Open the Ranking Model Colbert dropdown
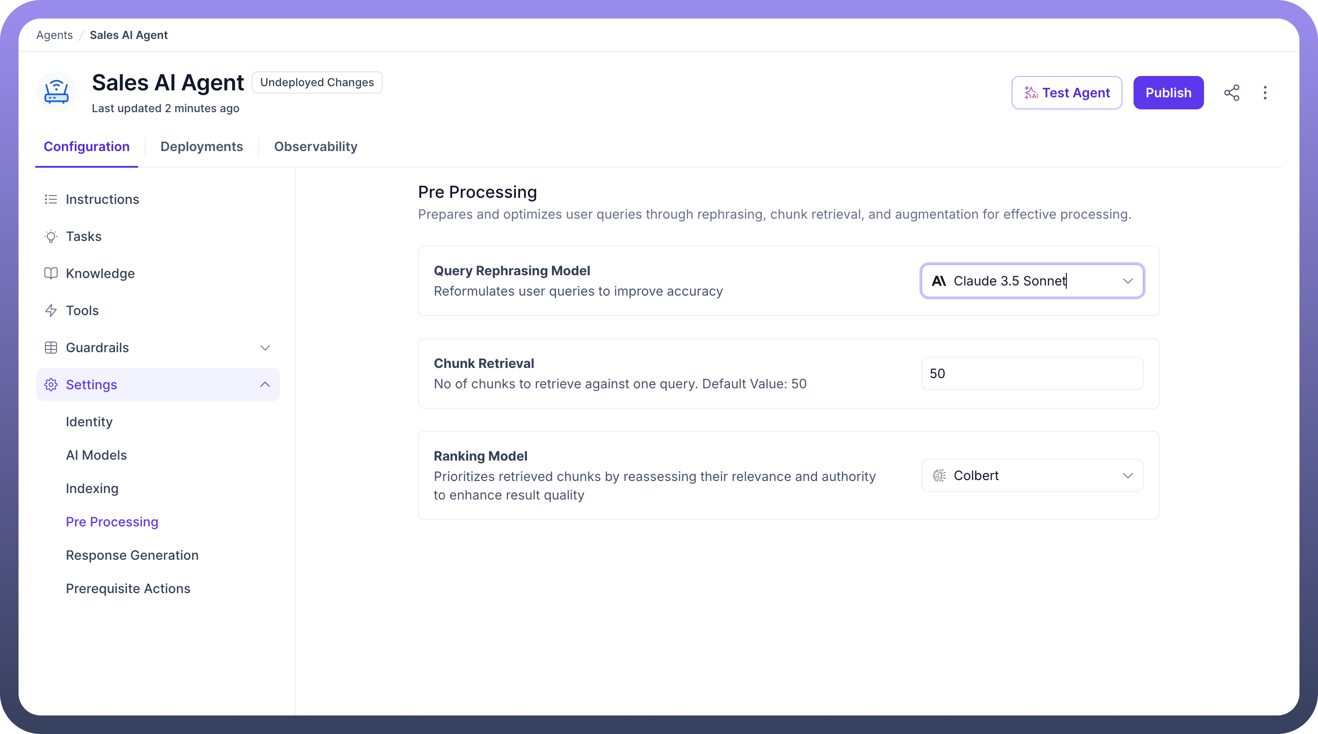The width and height of the screenshot is (1318, 734). [x=1032, y=476]
